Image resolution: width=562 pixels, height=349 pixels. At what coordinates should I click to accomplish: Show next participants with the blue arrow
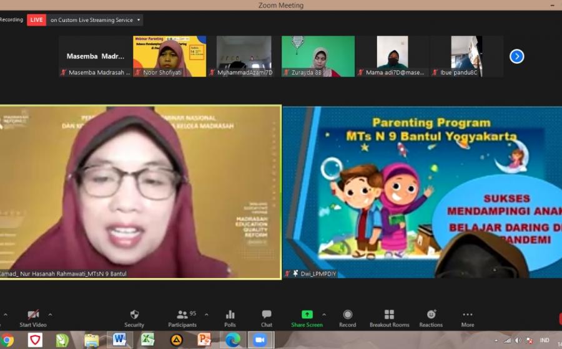pos(516,57)
